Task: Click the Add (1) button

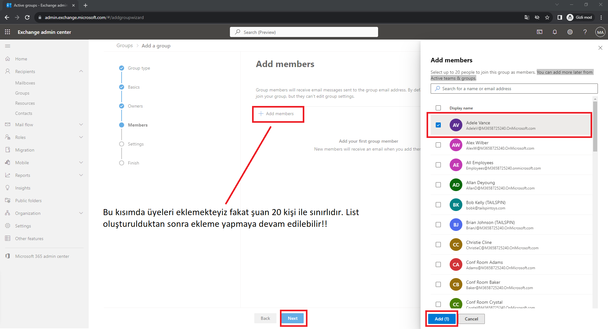Action: coord(442,319)
